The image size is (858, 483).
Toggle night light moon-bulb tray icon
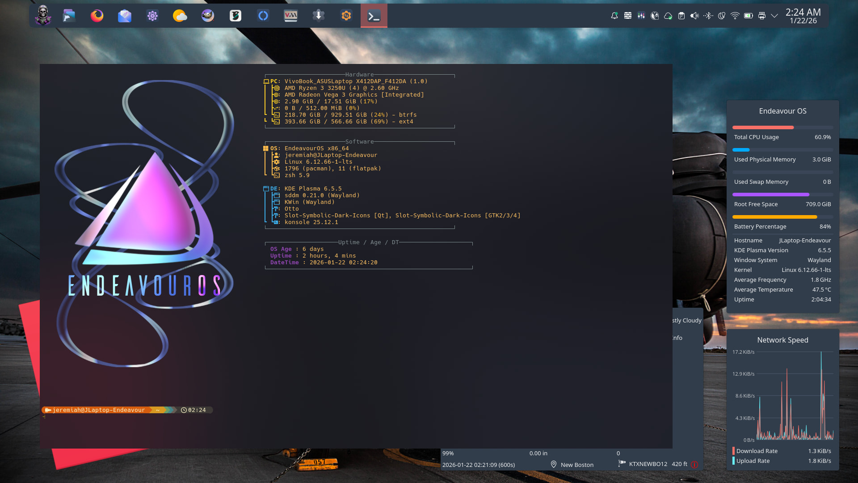pos(722,16)
